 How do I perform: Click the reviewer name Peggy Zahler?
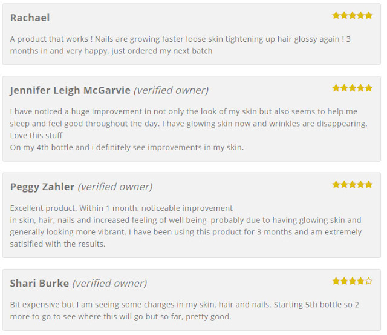[42, 187]
